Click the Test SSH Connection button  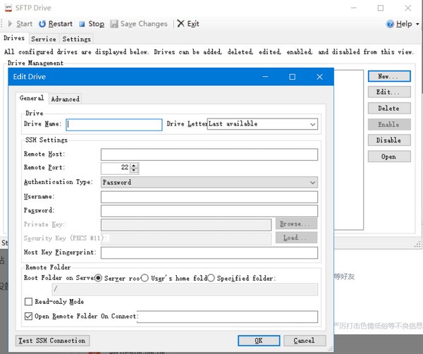52,341
